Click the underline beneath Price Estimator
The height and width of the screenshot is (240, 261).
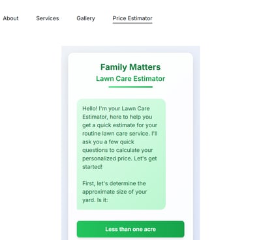click(x=132, y=23)
